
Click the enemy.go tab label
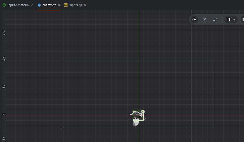(x=49, y=5)
